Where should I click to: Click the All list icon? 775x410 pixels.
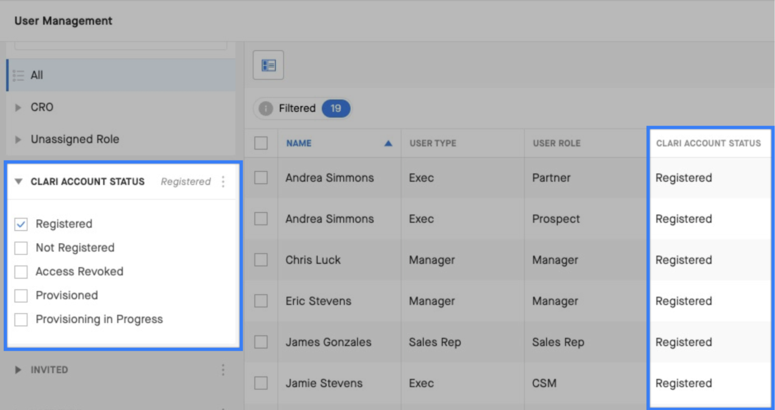pos(18,75)
